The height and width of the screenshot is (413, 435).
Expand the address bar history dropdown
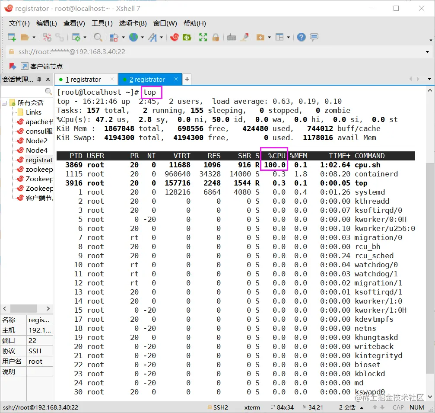click(427, 52)
